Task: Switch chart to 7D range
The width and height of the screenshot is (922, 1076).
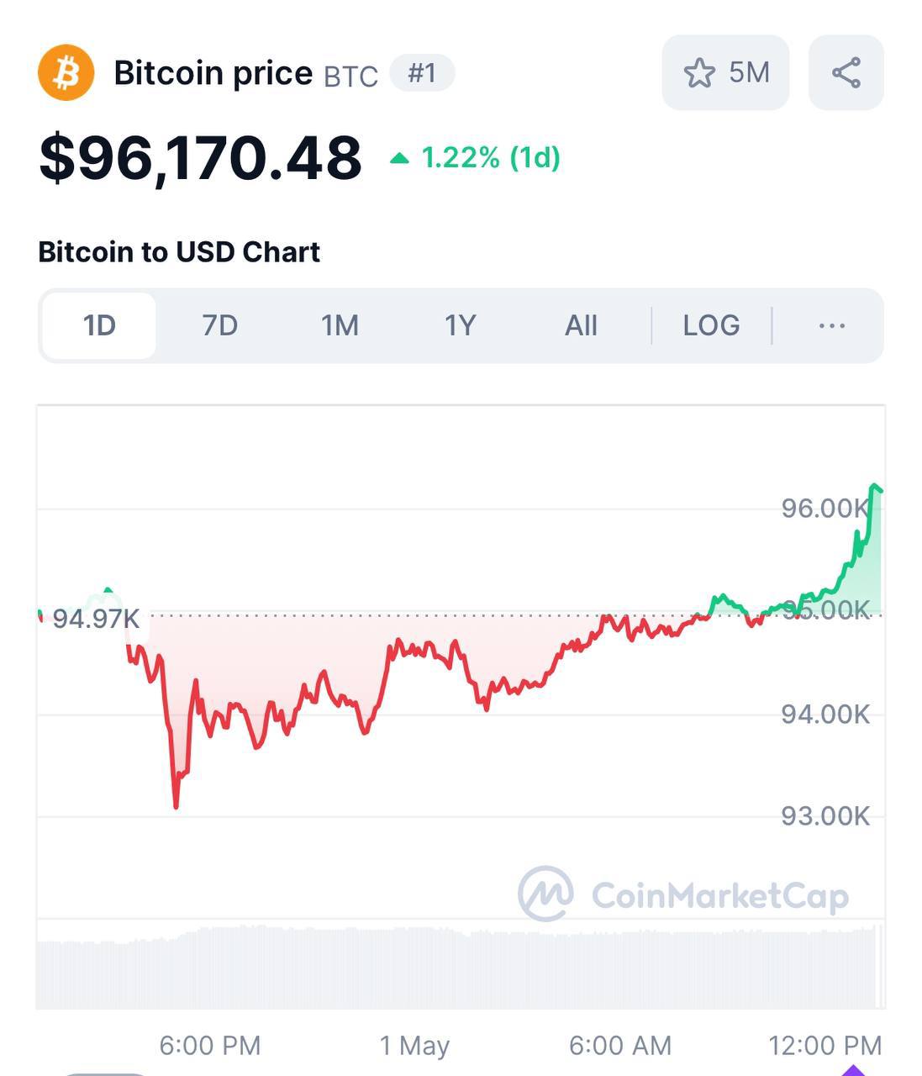Action: click(x=219, y=325)
